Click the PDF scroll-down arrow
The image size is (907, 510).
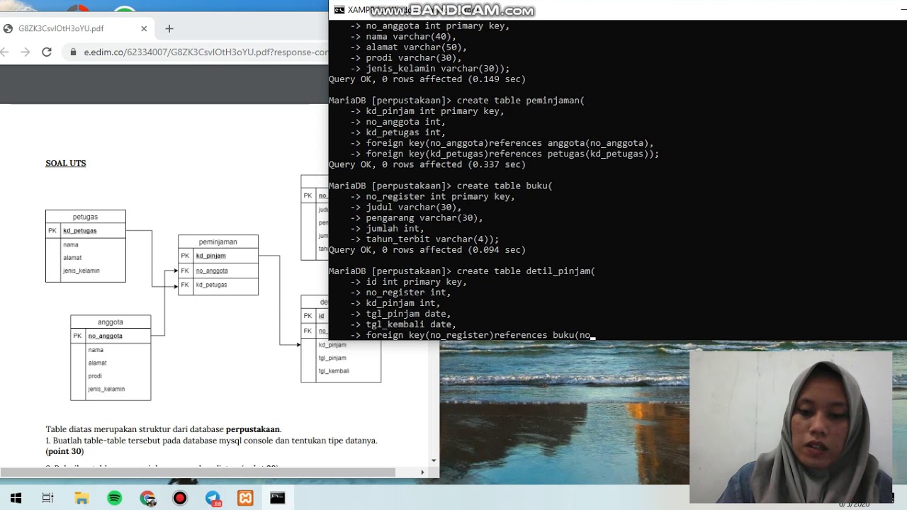click(434, 461)
